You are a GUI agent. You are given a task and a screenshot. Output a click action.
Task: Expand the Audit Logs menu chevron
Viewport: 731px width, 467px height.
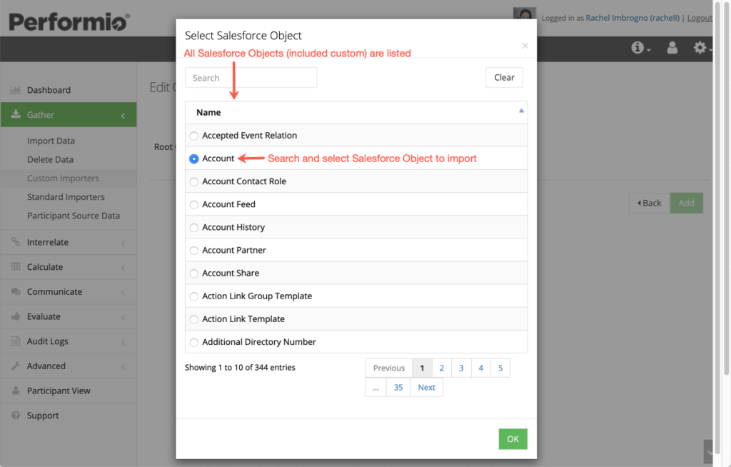pyautogui.click(x=123, y=342)
